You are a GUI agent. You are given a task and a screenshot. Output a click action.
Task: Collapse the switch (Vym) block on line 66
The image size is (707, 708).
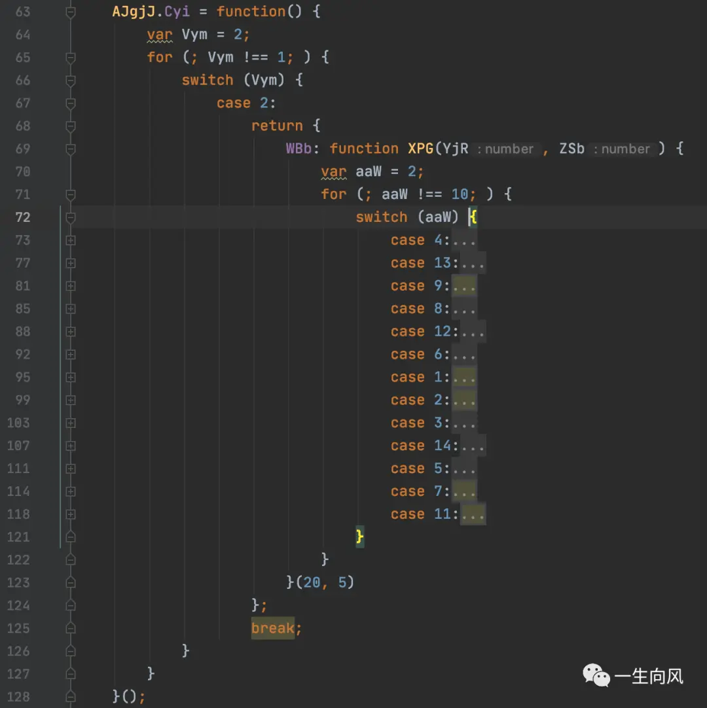click(71, 80)
